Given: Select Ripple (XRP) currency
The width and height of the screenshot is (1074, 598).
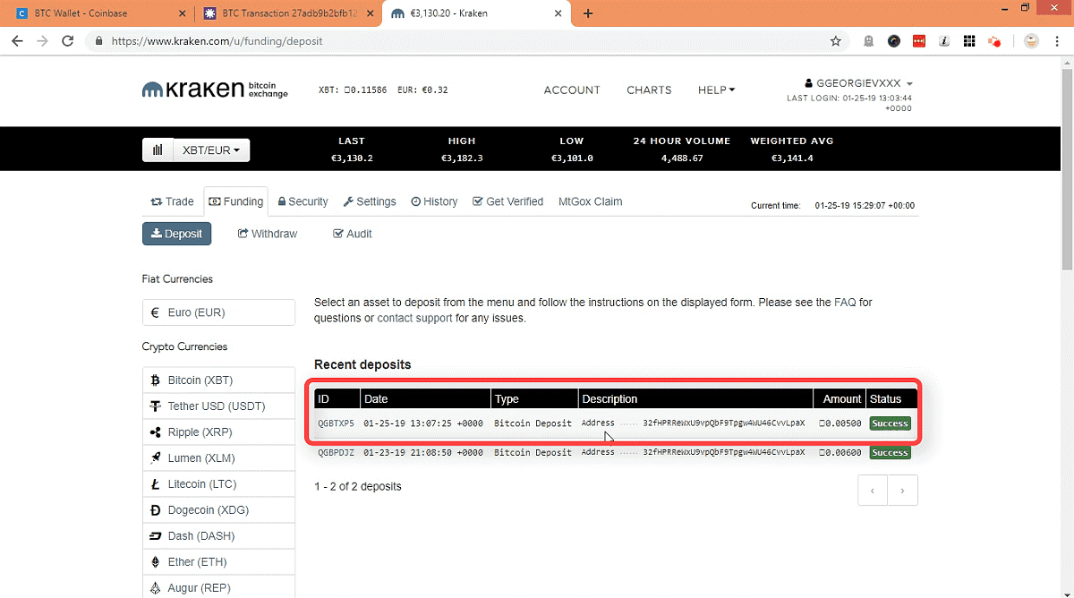Looking at the screenshot, I should (x=218, y=432).
